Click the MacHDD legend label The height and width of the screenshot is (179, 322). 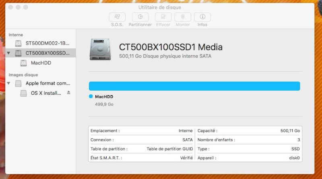pyautogui.click(x=104, y=97)
